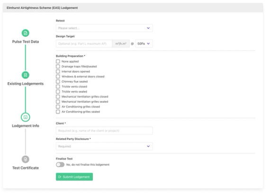The width and height of the screenshot is (270, 193).
Task: Click the Existing Lodgements step icon
Action: tap(26, 75)
